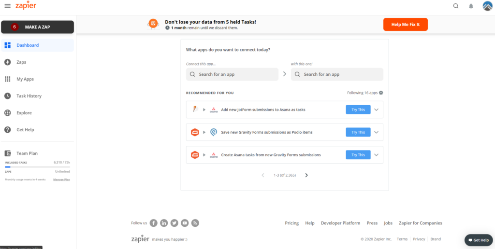Expand the Create Asana tasks recommendation
Image resolution: width=495 pixels, height=249 pixels.
click(x=376, y=155)
